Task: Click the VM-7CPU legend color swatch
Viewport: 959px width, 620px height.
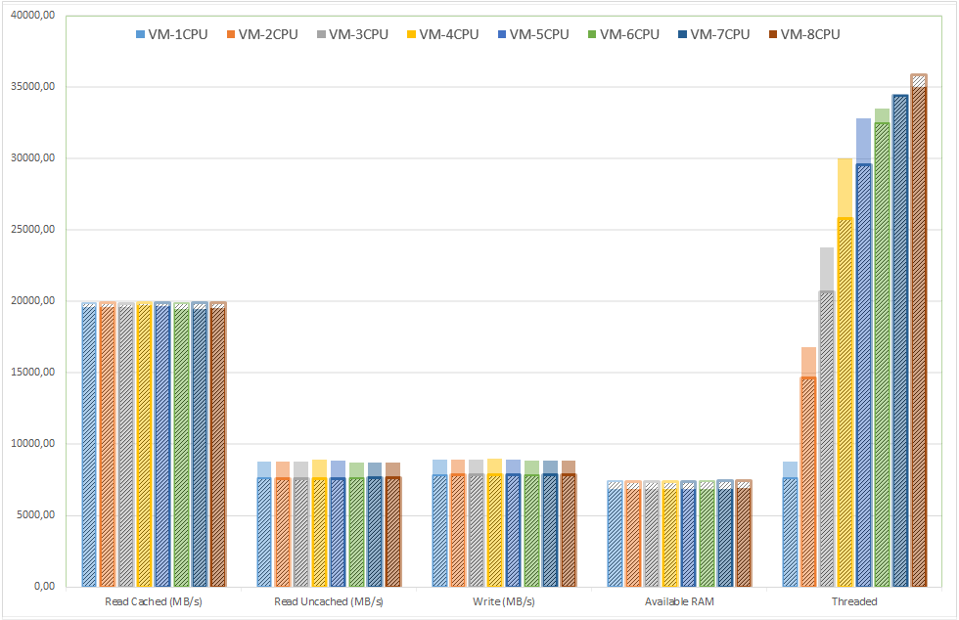Action: click(683, 35)
